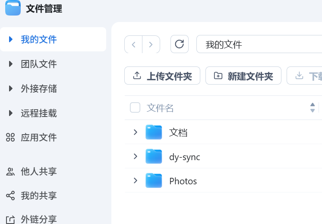Open 远程挂载 in the sidebar
Screen dimensions: 322x224
coord(39,114)
